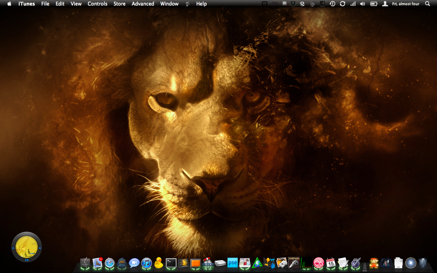Launch Last.fm red scrobbler icon

(x=319, y=263)
